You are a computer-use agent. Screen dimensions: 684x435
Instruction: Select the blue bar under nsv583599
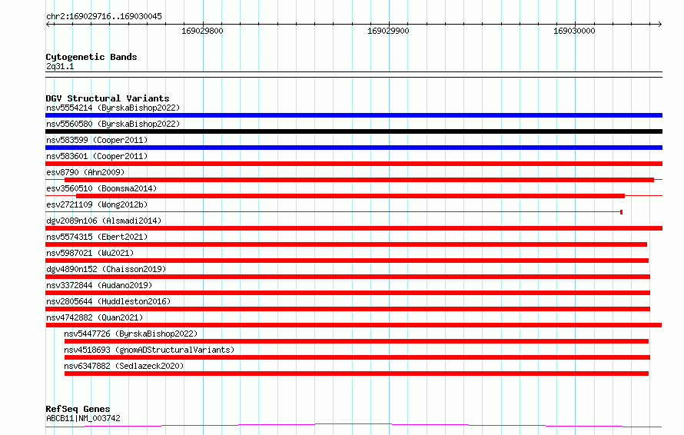pyautogui.click(x=354, y=148)
